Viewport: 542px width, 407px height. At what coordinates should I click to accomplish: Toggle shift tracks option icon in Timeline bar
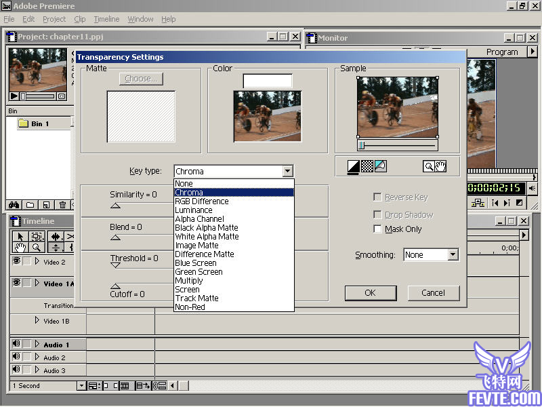coord(143,385)
